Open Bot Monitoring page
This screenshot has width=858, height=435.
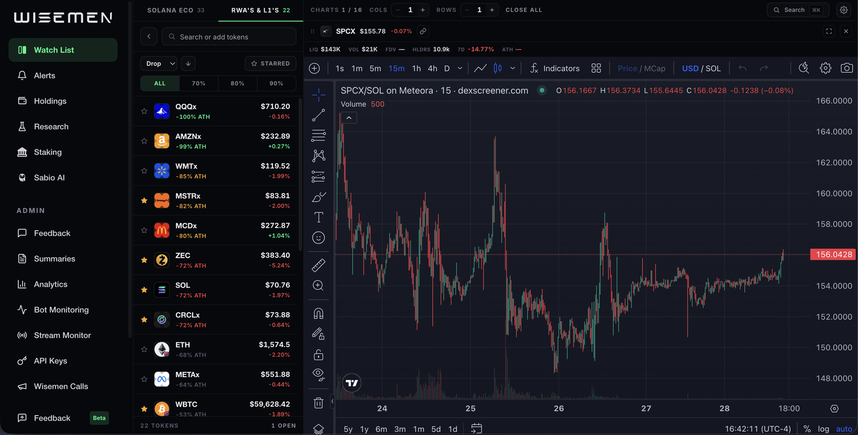click(x=63, y=310)
